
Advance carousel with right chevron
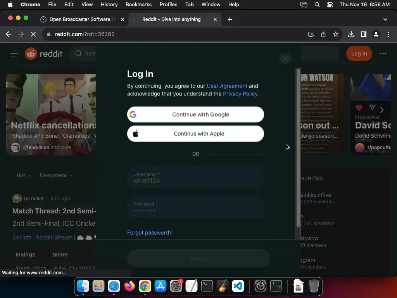[381, 110]
